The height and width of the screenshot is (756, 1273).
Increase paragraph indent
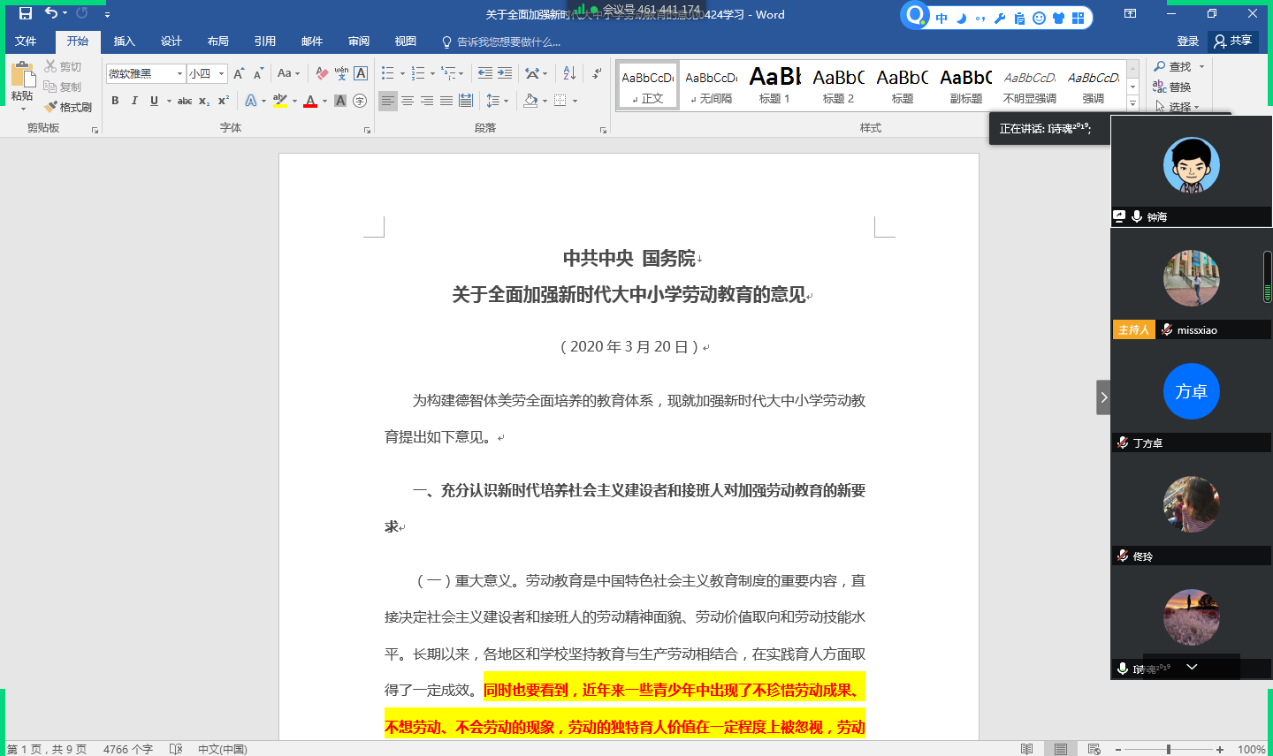[x=505, y=73]
